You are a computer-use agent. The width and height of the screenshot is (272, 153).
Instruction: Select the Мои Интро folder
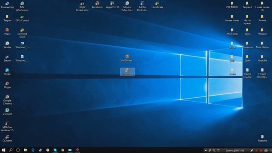pyautogui.click(x=262, y=45)
